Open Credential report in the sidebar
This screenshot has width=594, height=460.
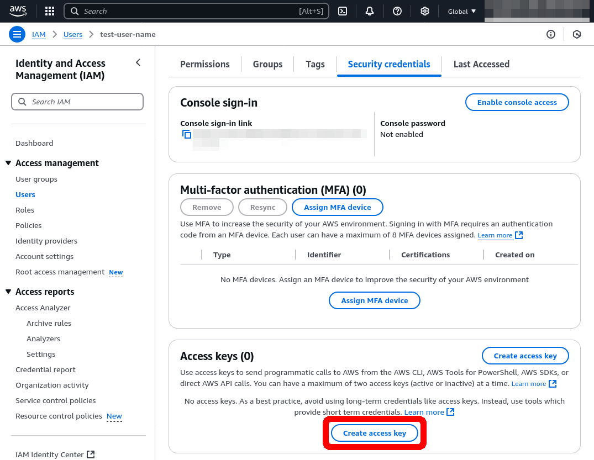(x=45, y=369)
